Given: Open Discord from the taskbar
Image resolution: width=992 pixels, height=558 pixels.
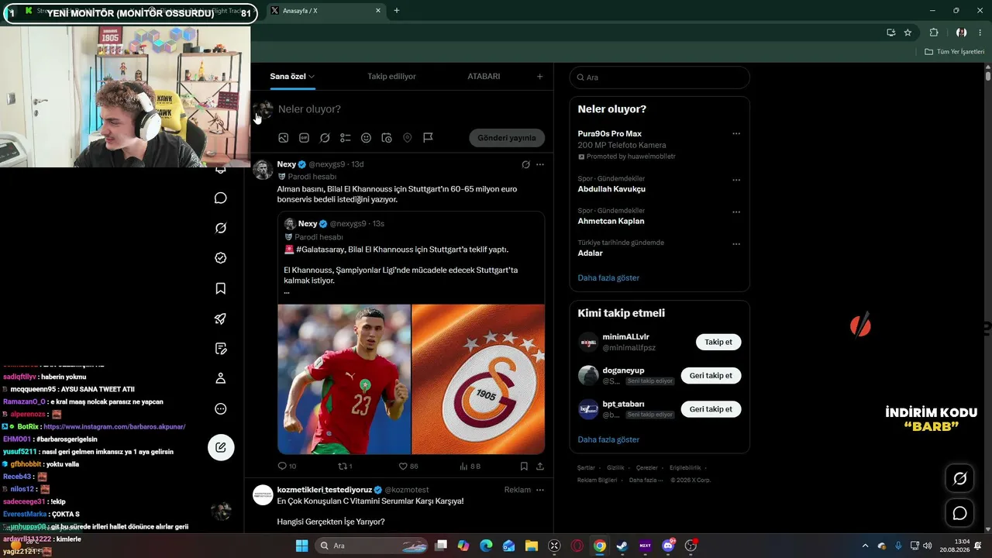Looking at the screenshot, I should [x=668, y=546].
